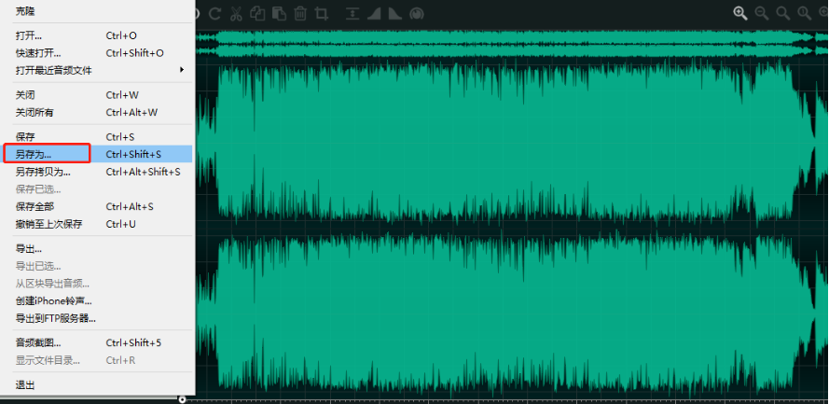Click the timeline start marker circle
This screenshot has width=829, height=404.
pos(183,399)
